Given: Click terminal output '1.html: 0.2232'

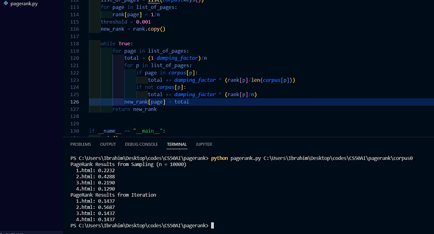Looking at the screenshot, I should coord(95,170).
